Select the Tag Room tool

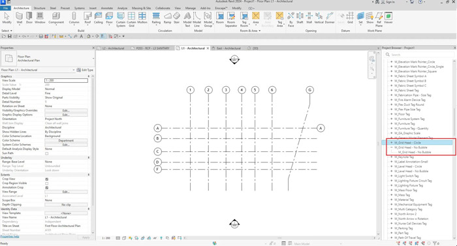[244, 20]
